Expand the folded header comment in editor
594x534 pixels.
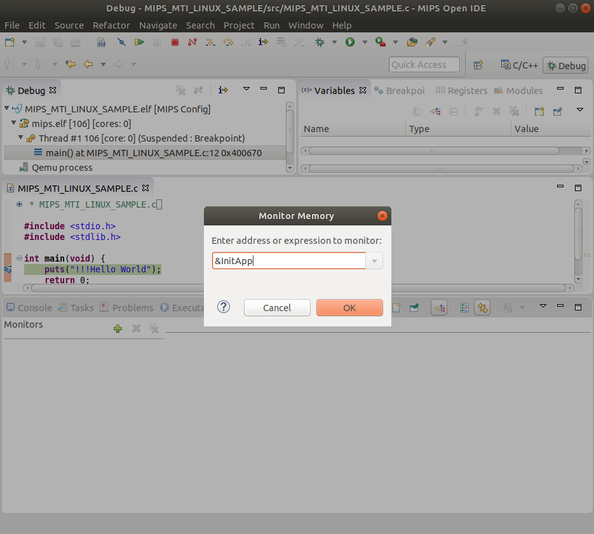(19, 204)
